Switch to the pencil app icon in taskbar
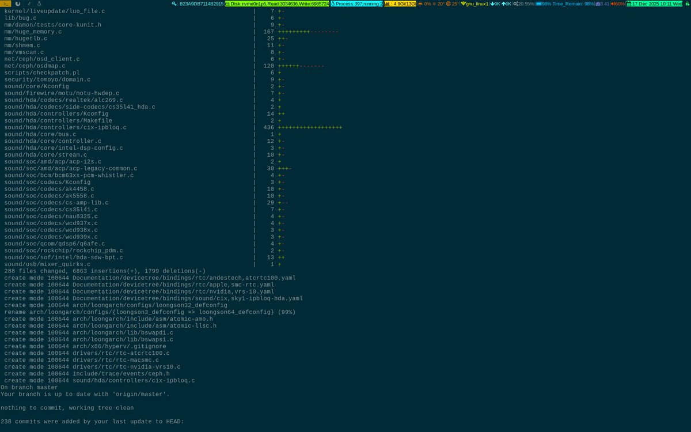The width and height of the screenshot is (691, 432). point(29,3)
